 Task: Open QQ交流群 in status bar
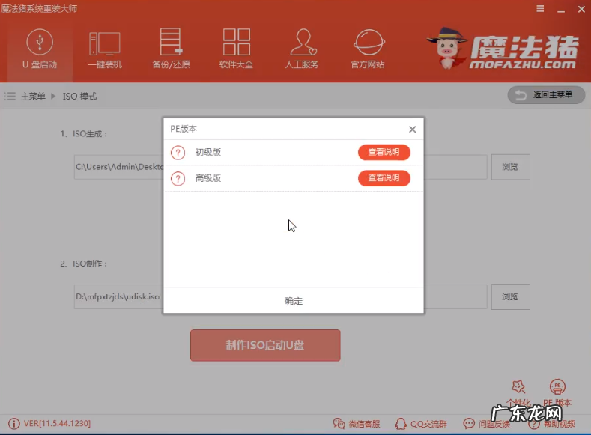[x=421, y=424]
